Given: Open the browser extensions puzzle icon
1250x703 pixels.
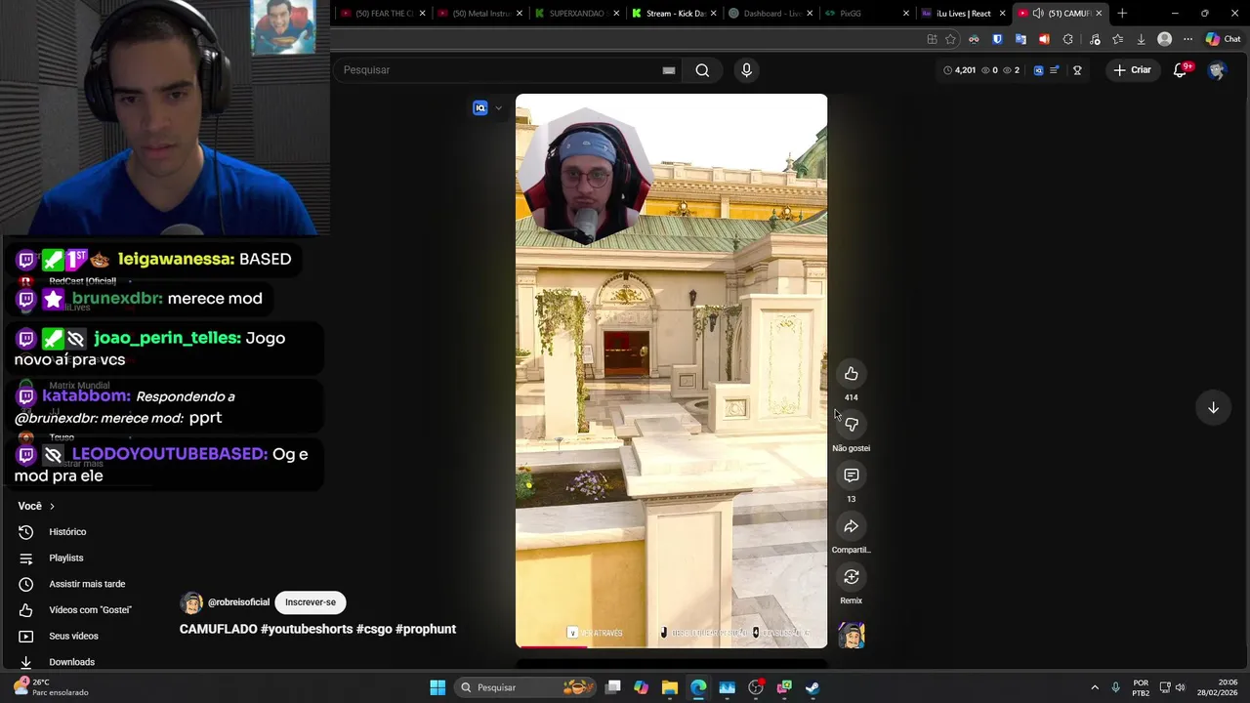Looking at the screenshot, I should [1067, 39].
